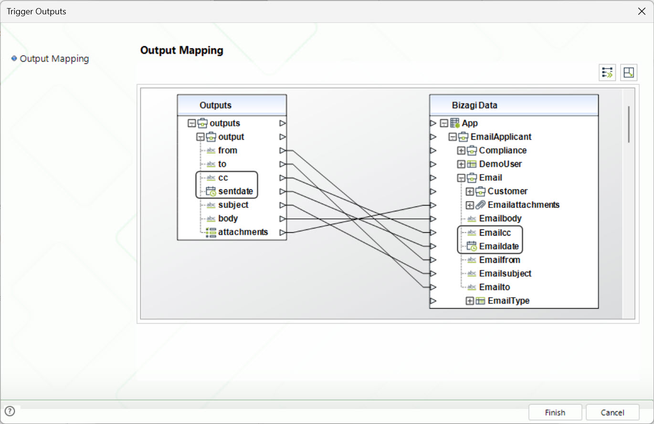The width and height of the screenshot is (654, 424).
Task: Click the auto-map toolbar icon
Action: [607, 72]
